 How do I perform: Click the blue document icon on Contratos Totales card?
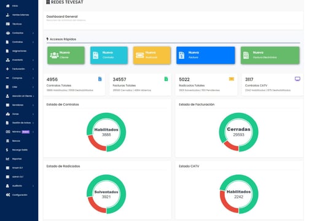pos(100,79)
